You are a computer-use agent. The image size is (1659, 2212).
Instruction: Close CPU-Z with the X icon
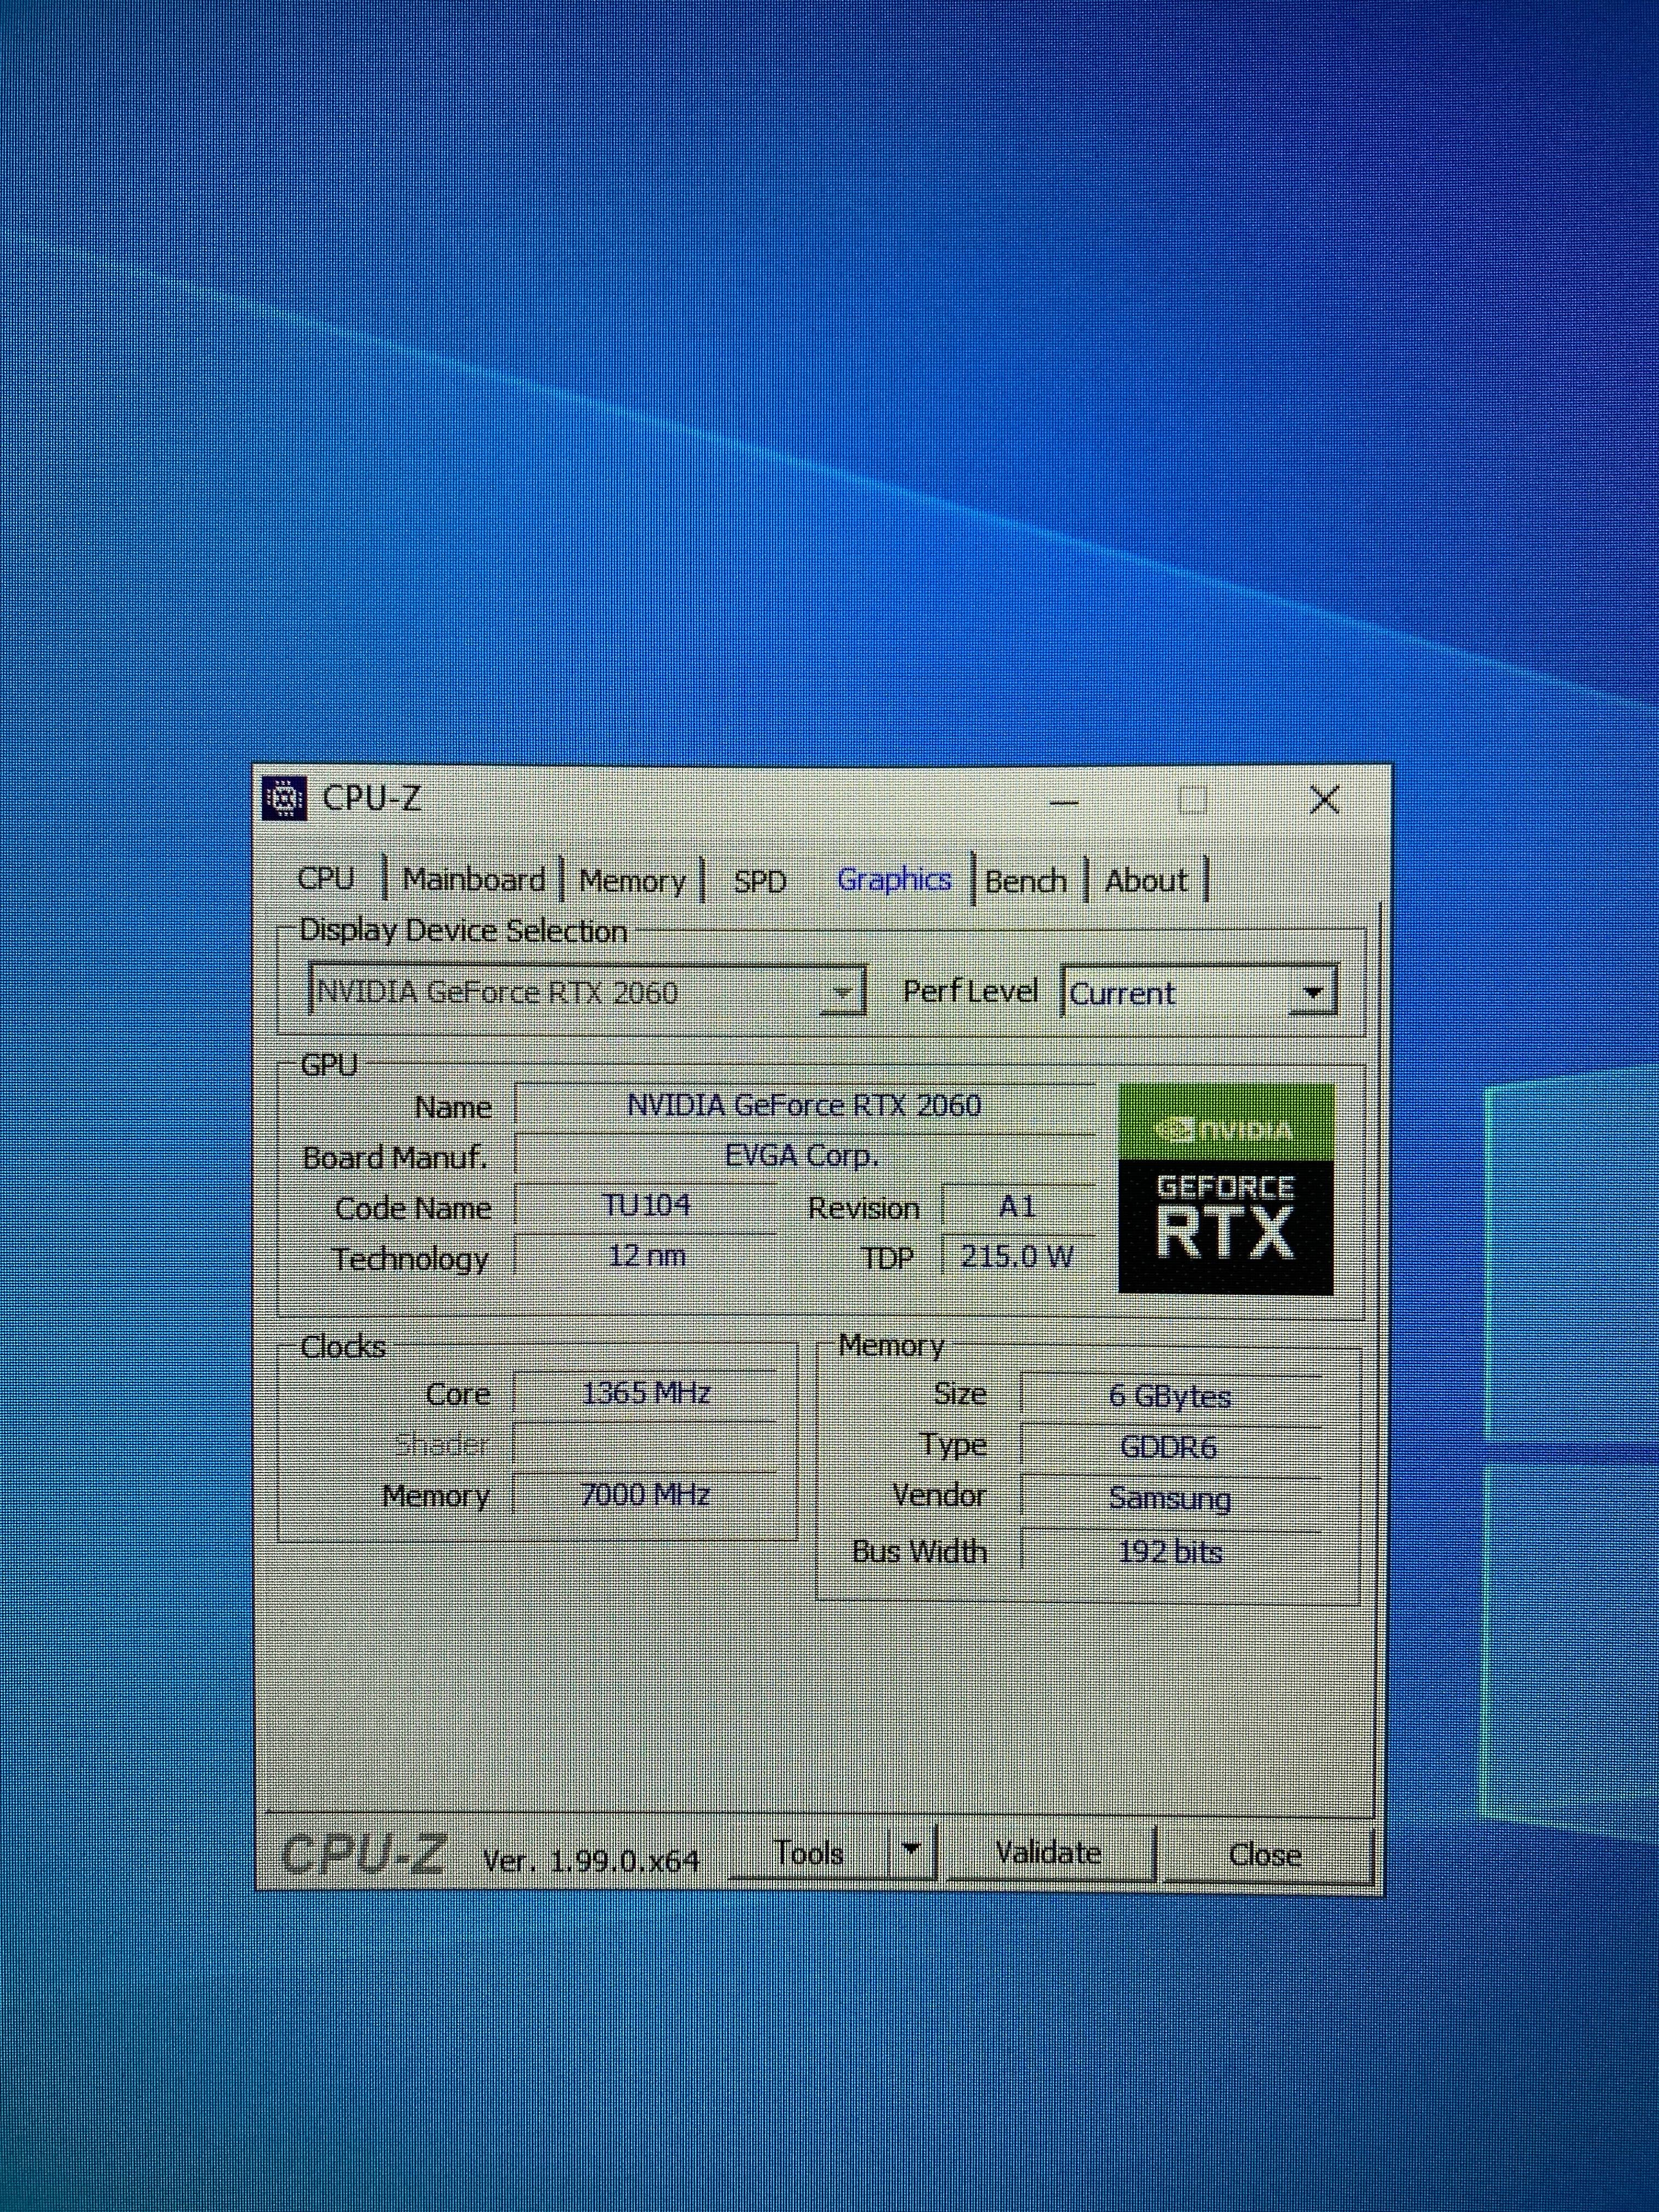tap(1324, 799)
